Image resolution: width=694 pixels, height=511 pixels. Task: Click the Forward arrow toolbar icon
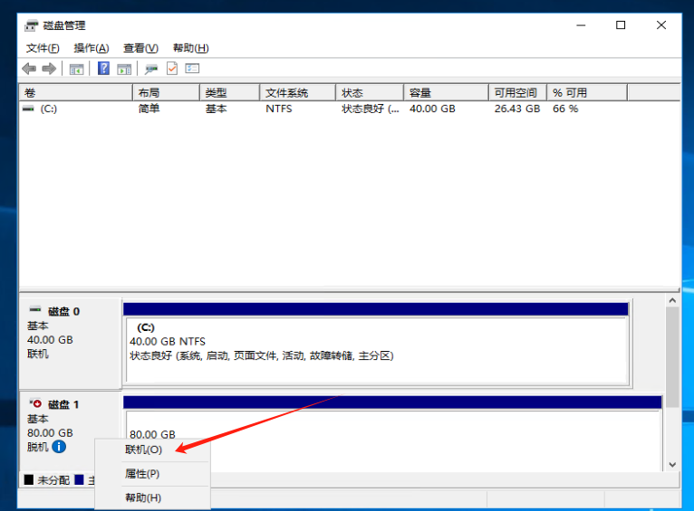(49, 69)
